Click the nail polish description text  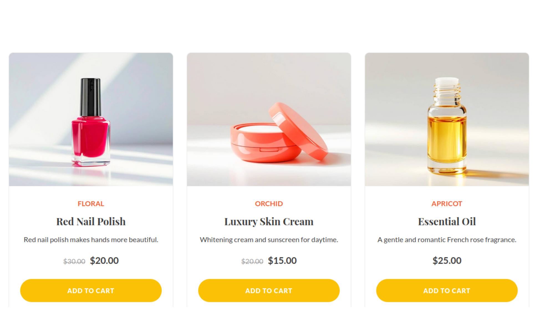tap(91, 240)
